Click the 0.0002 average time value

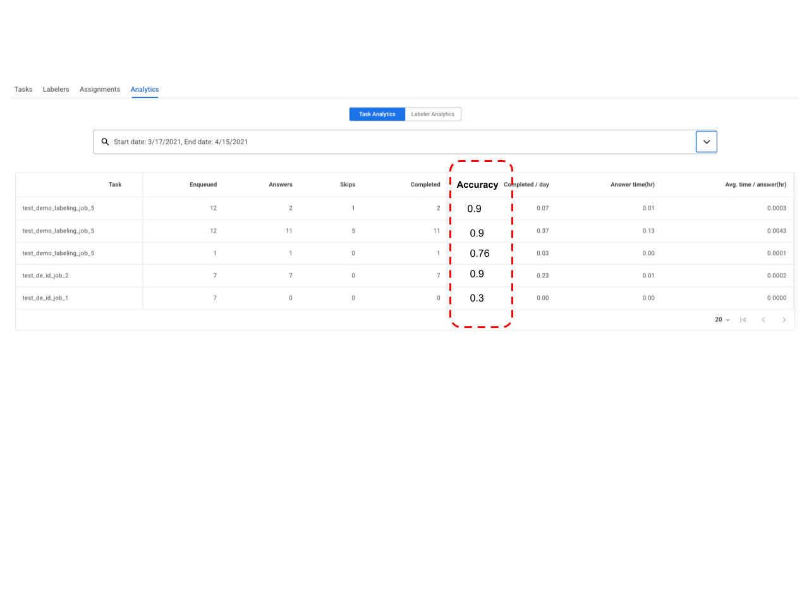point(777,276)
